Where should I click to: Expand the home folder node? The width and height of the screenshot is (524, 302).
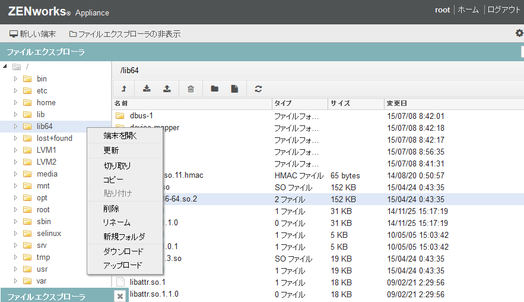[x=15, y=102]
